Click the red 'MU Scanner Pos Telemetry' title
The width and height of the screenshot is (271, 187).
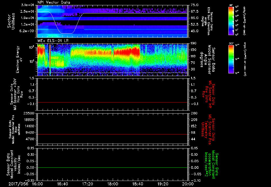[x=208, y=129]
